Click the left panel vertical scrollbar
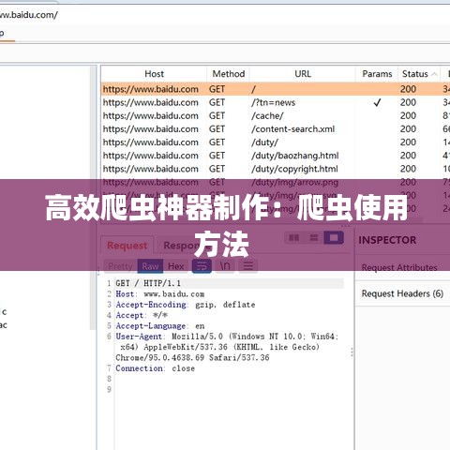 click(x=94, y=198)
